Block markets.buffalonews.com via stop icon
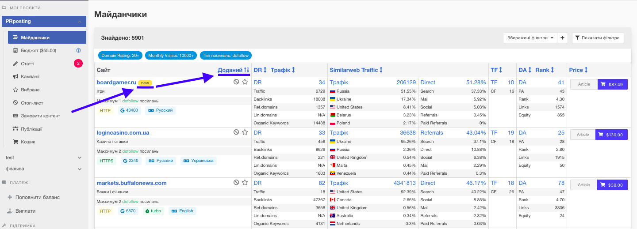637x229 pixels. (x=237, y=183)
